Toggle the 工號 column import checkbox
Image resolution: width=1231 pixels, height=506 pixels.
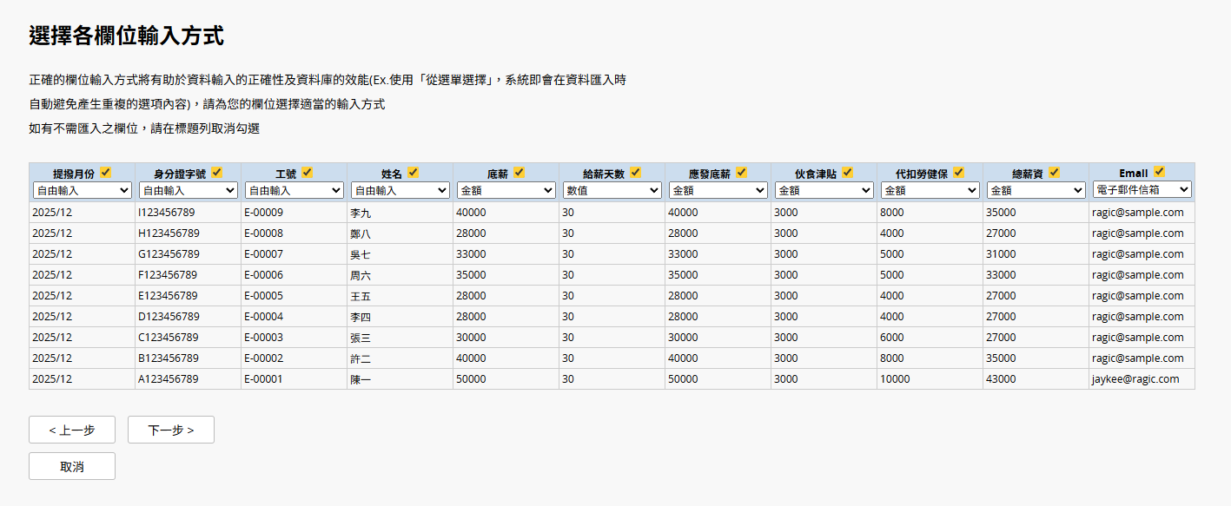point(308,173)
